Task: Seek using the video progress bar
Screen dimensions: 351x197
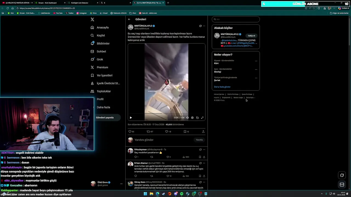Action: (x=166, y=114)
